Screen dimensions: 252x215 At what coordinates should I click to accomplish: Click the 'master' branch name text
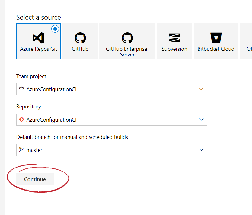point(34,150)
